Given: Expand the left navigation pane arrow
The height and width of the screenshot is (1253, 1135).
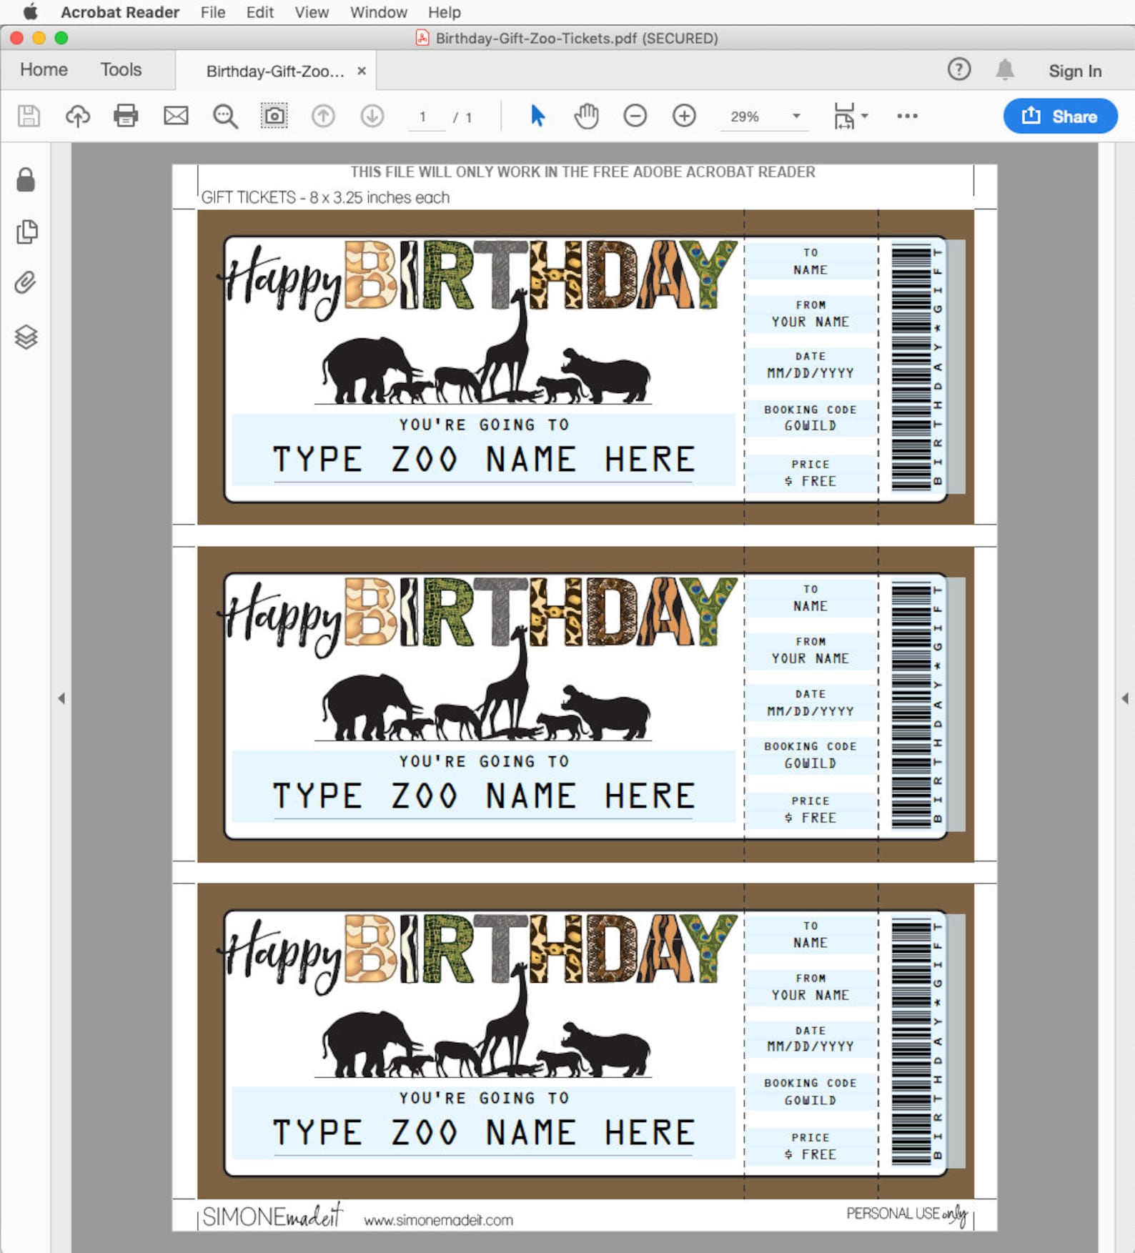Looking at the screenshot, I should pos(61,698).
